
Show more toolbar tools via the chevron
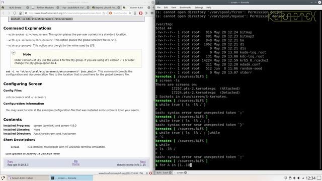(x=146, y=13)
